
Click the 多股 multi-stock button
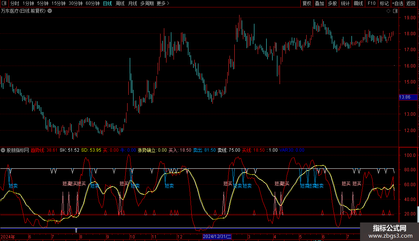pos(332,3)
